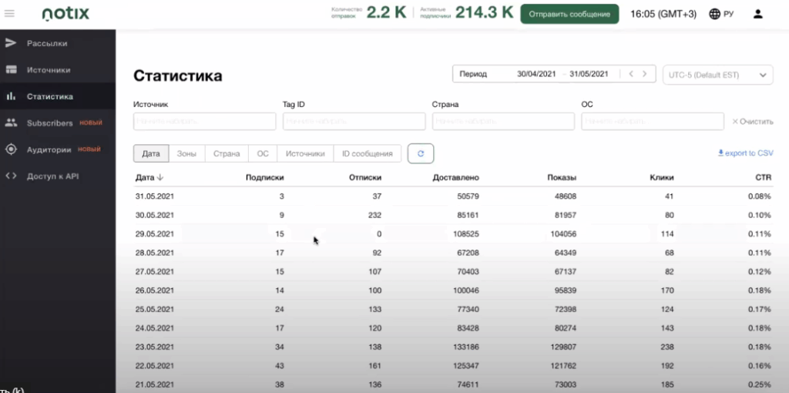Click delivered value 108525

point(465,234)
